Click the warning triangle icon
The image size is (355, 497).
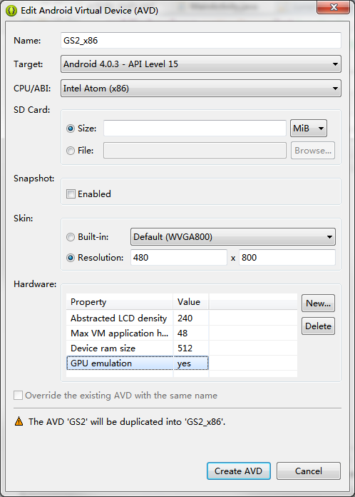19,421
